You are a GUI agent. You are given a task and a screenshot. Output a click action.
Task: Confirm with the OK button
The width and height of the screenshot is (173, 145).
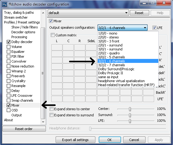point(110,140)
